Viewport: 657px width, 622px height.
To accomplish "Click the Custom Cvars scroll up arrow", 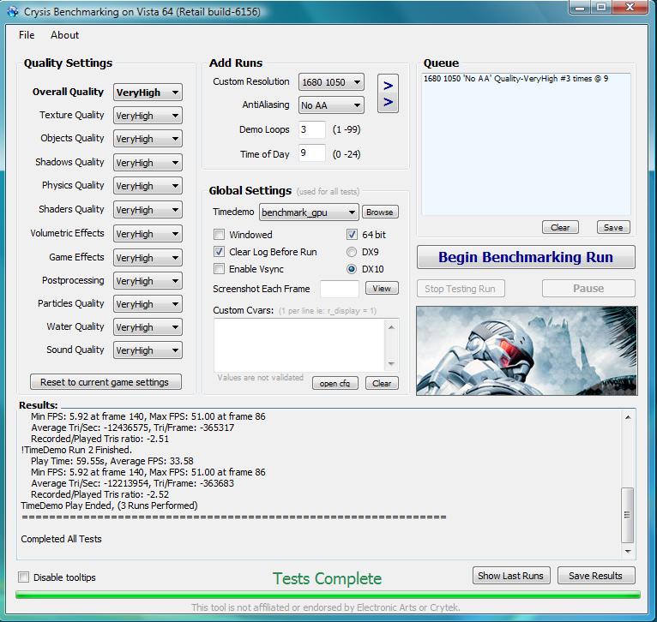I will pos(391,327).
